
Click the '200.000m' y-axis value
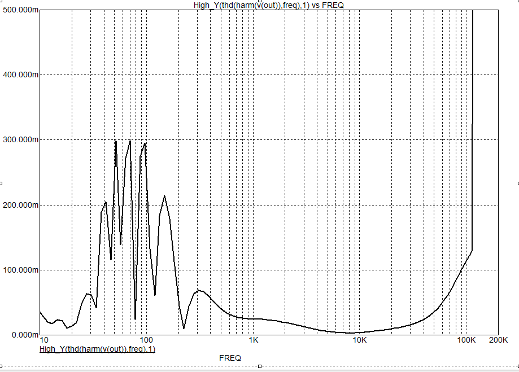(x=20, y=205)
